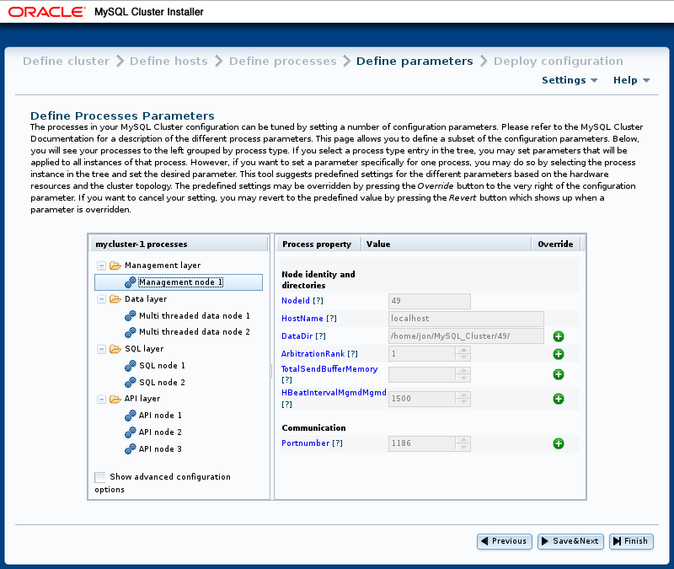Click the Data layer folder icon

point(115,299)
